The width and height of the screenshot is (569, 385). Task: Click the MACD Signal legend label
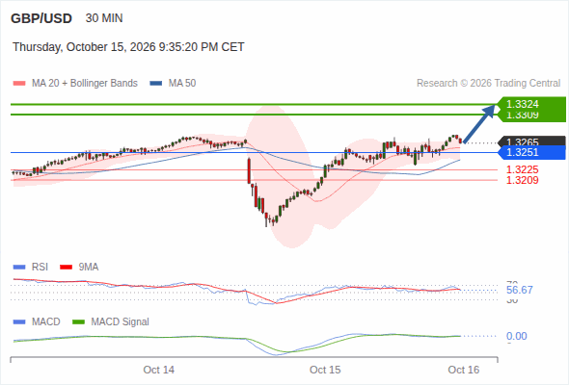(121, 322)
